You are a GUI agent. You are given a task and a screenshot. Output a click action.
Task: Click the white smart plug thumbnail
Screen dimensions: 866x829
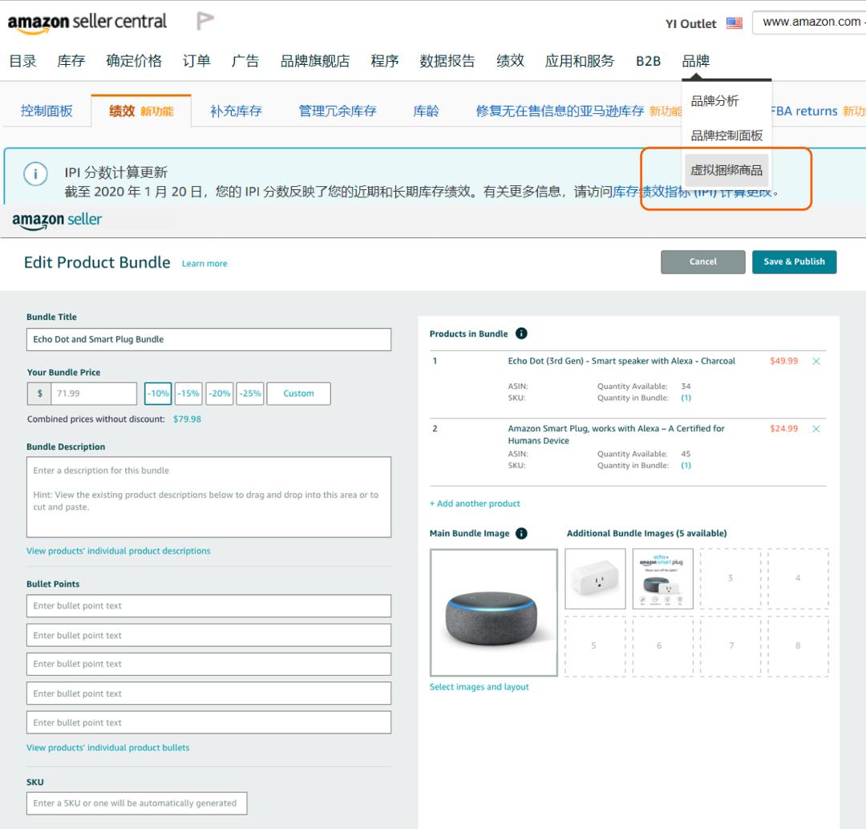pyautogui.click(x=595, y=578)
